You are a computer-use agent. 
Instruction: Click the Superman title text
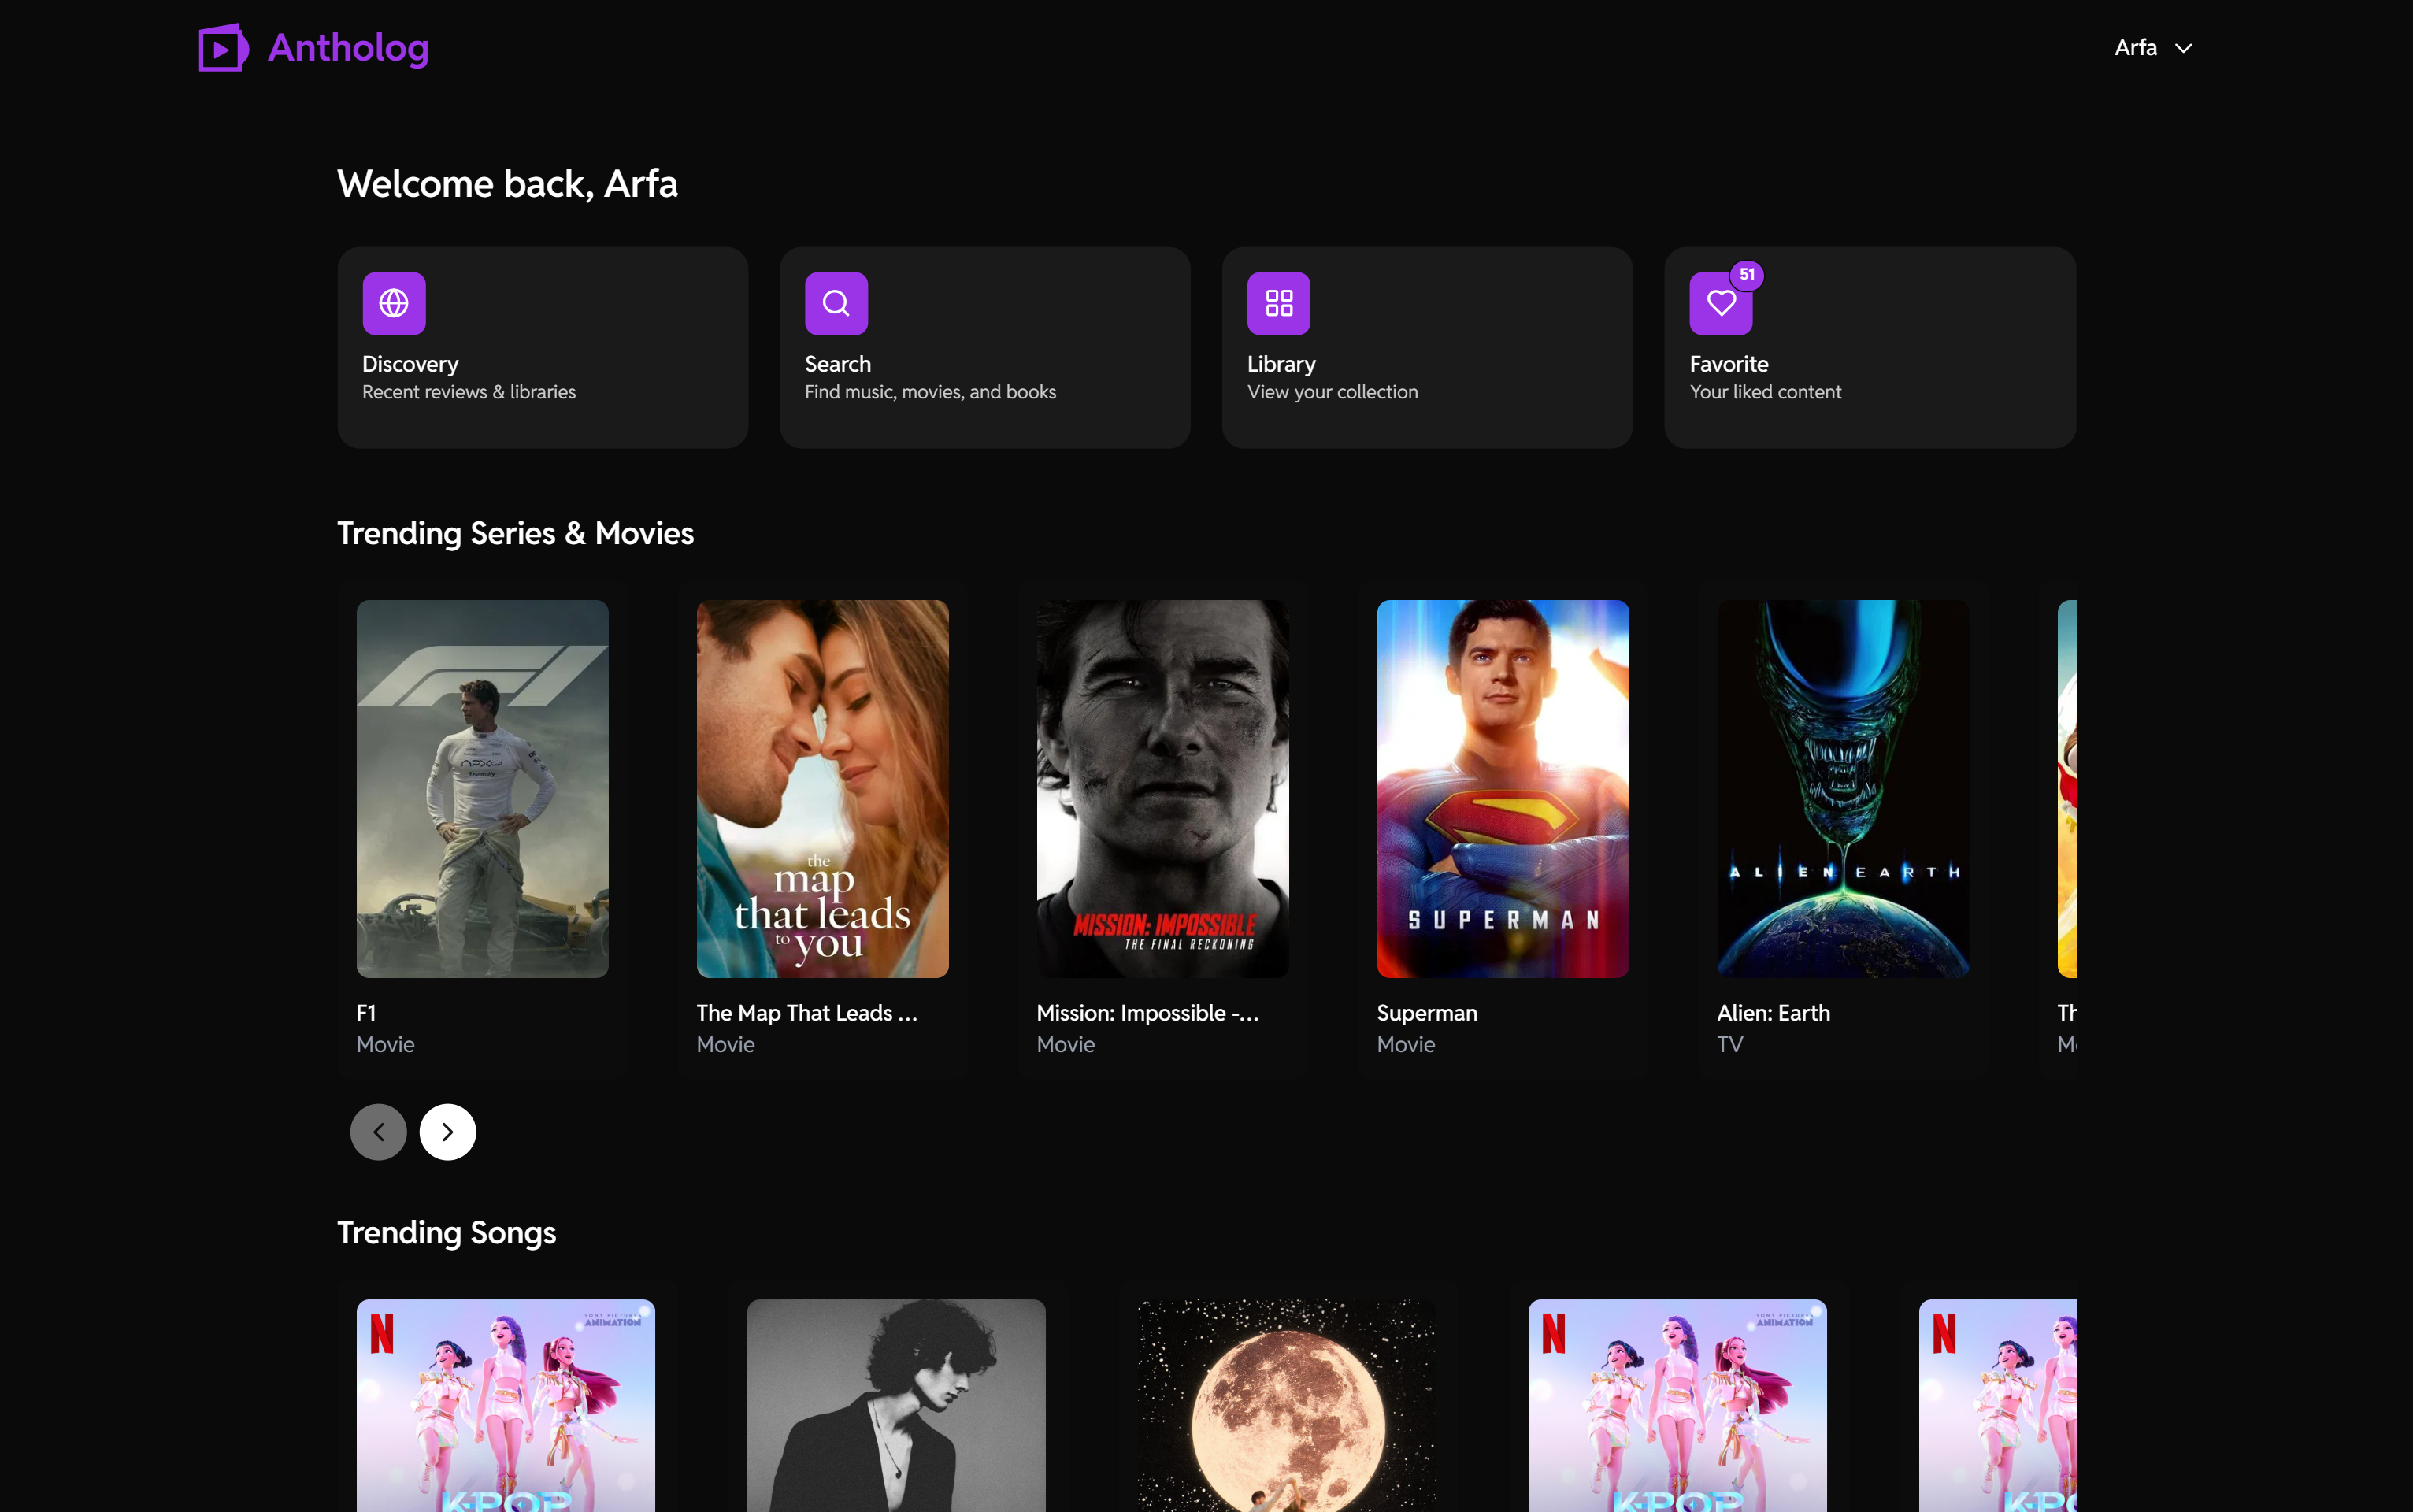[x=1427, y=1012]
